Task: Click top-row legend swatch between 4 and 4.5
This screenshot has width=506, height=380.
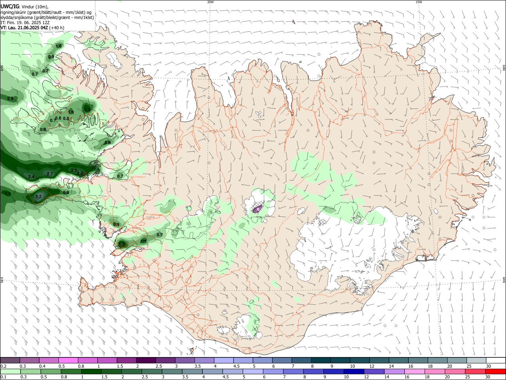Action: (224, 360)
